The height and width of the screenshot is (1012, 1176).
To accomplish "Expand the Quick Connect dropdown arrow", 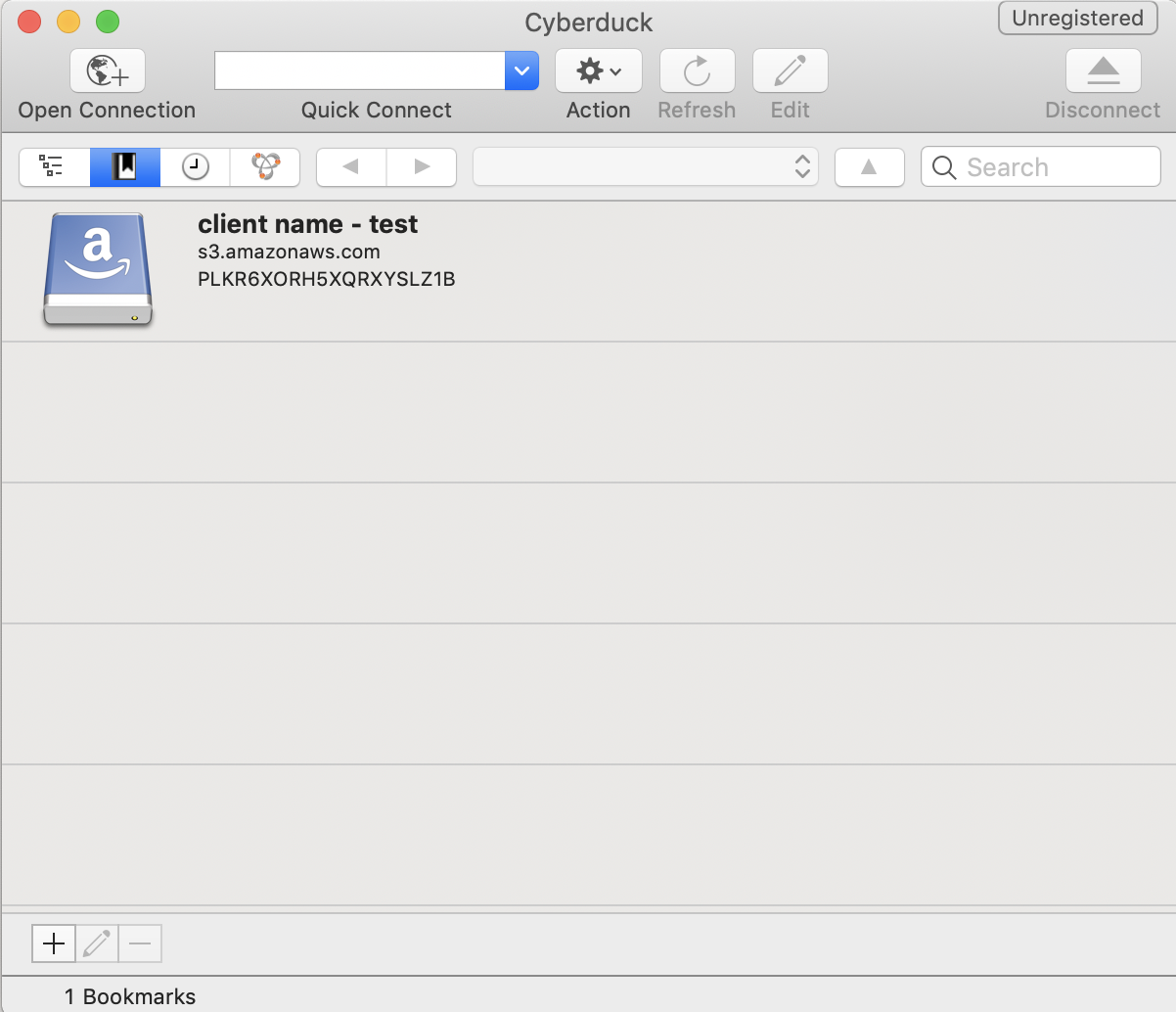I will coord(521,70).
